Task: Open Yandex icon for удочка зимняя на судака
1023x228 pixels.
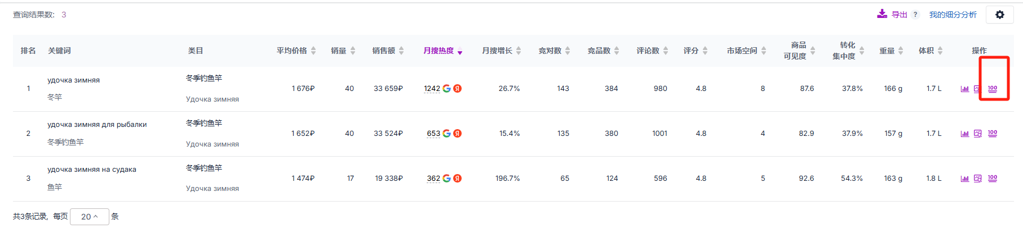Action: coord(458,179)
